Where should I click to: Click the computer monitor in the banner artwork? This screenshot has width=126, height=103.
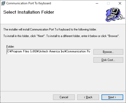pos(115,11)
